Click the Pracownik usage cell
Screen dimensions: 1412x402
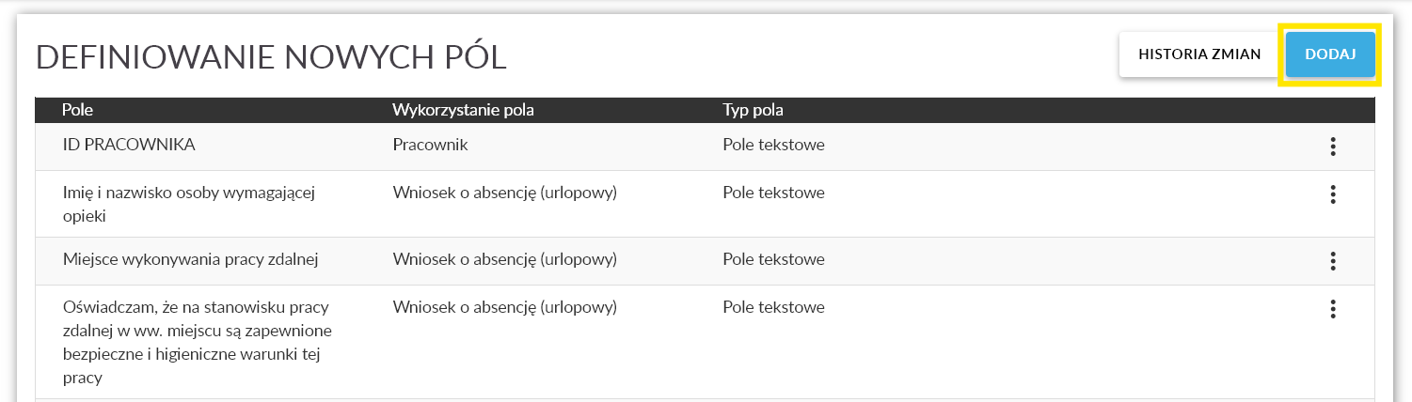[430, 146]
